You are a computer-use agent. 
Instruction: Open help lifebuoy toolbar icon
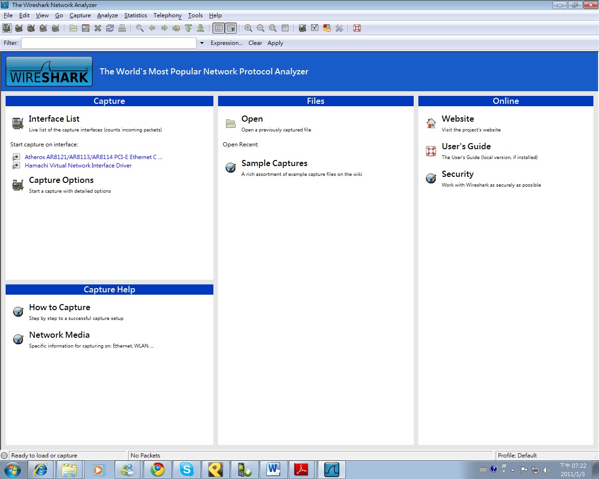tap(357, 28)
